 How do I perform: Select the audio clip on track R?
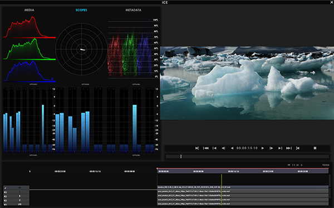point(243,195)
